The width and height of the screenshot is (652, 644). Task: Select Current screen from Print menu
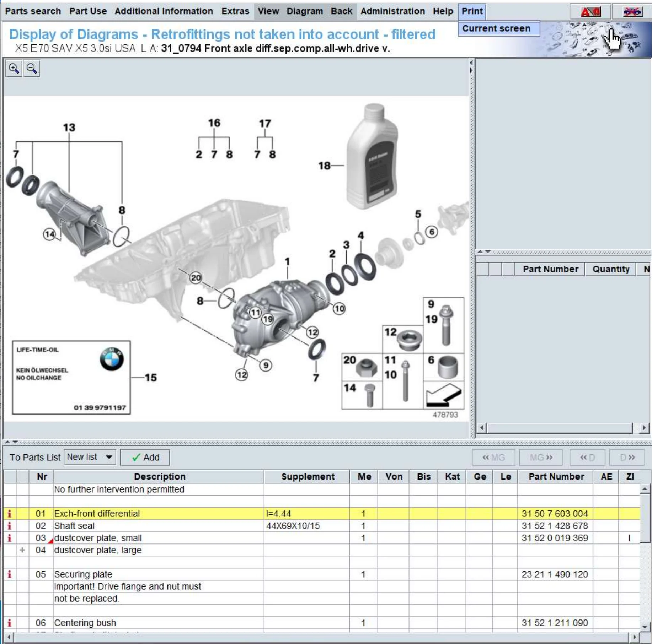[x=496, y=28]
